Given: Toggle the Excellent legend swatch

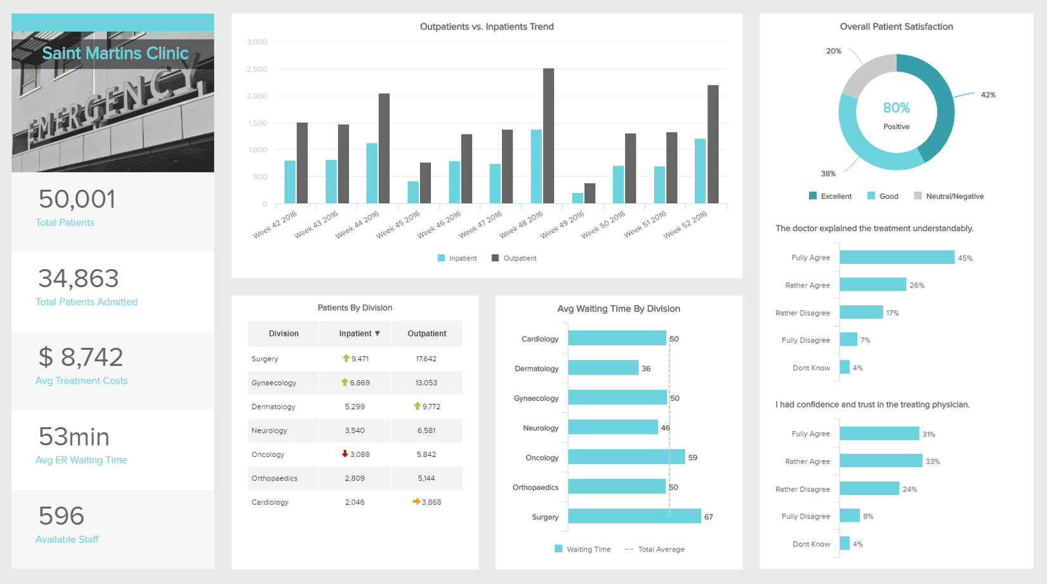Looking at the screenshot, I should 813,196.
